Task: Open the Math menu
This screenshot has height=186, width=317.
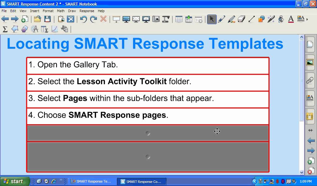Action: [61, 11]
